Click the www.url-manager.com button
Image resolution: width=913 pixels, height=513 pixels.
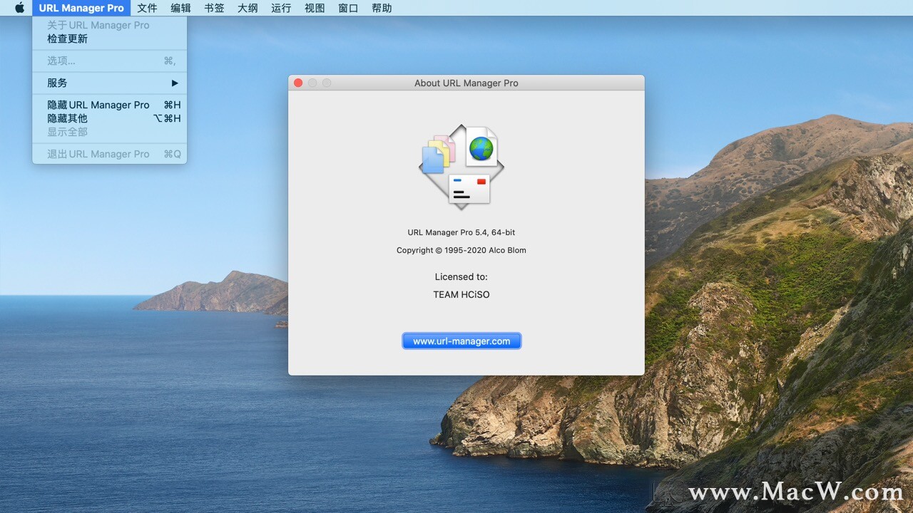click(461, 341)
